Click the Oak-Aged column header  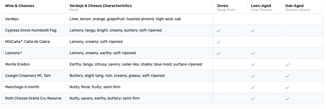point(294,6)
